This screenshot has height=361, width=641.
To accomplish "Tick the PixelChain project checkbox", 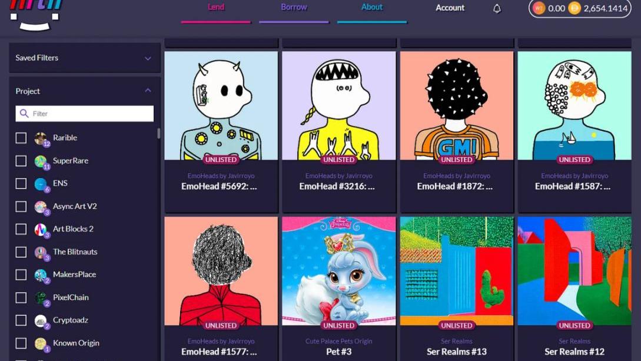I will pyautogui.click(x=21, y=297).
